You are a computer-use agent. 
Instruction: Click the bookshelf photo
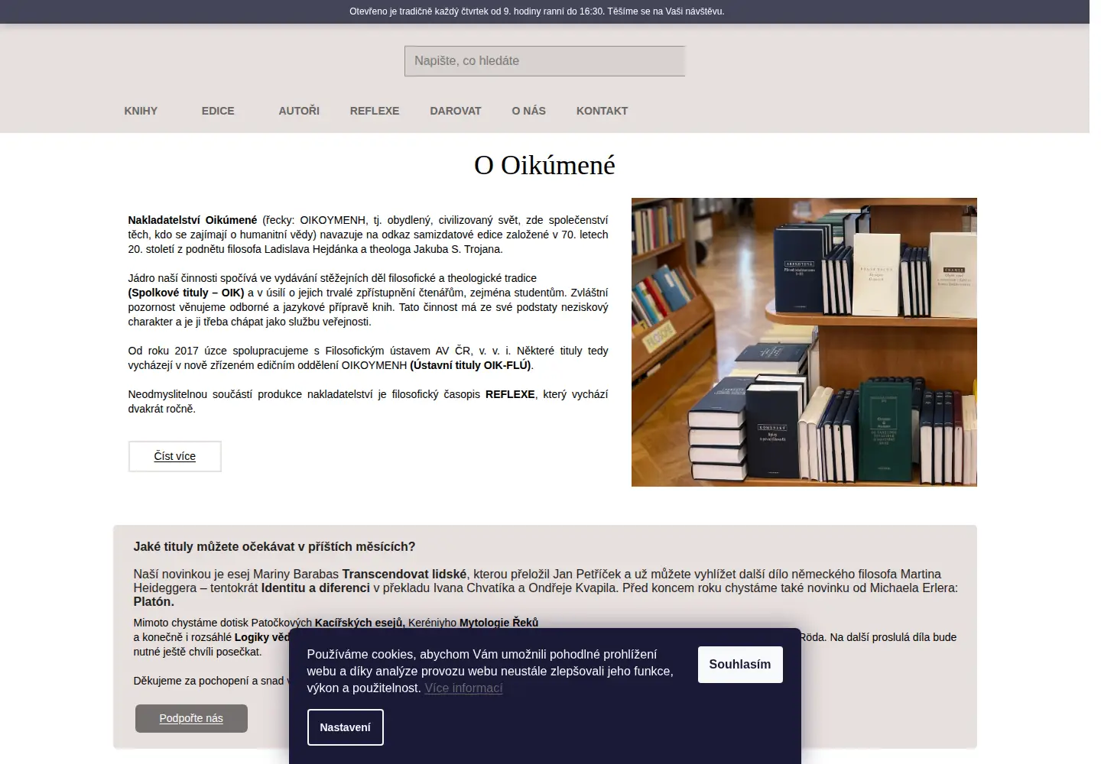pos(804,342)
